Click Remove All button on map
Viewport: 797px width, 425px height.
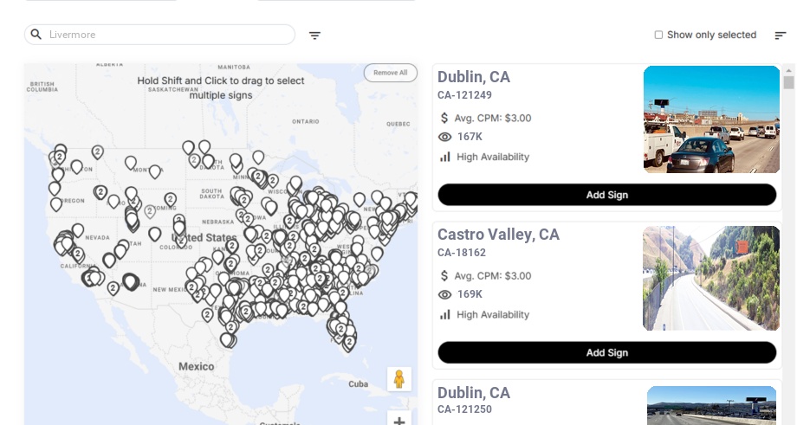point(390,73)
